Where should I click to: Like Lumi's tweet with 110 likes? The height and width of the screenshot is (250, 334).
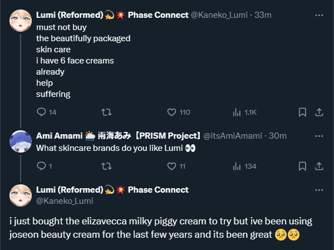point(171,112)
